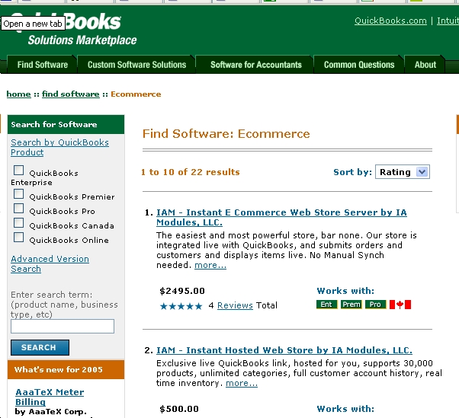This screenshot has width=459, height=418.
Task: Click the '1 to 10 of 22 results' text
Action: click(191, 172)
